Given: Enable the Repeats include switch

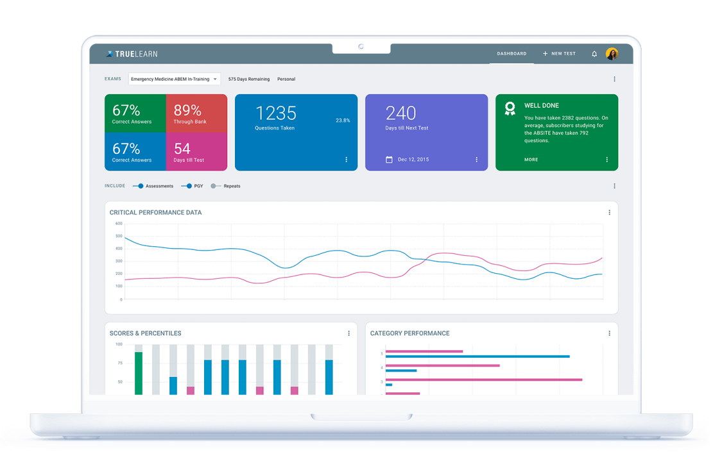Looking at the screenshot, I should point(216,187).
